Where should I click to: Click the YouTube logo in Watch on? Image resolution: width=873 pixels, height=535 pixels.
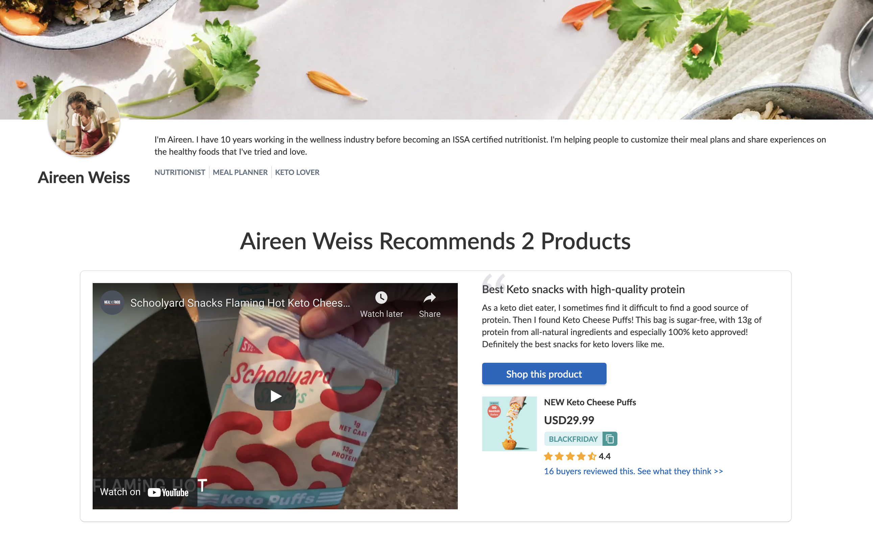coord(168,492)
